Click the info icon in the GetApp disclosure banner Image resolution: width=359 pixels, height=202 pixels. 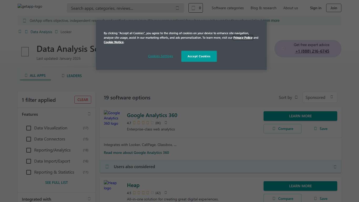(x=24, y=20)
